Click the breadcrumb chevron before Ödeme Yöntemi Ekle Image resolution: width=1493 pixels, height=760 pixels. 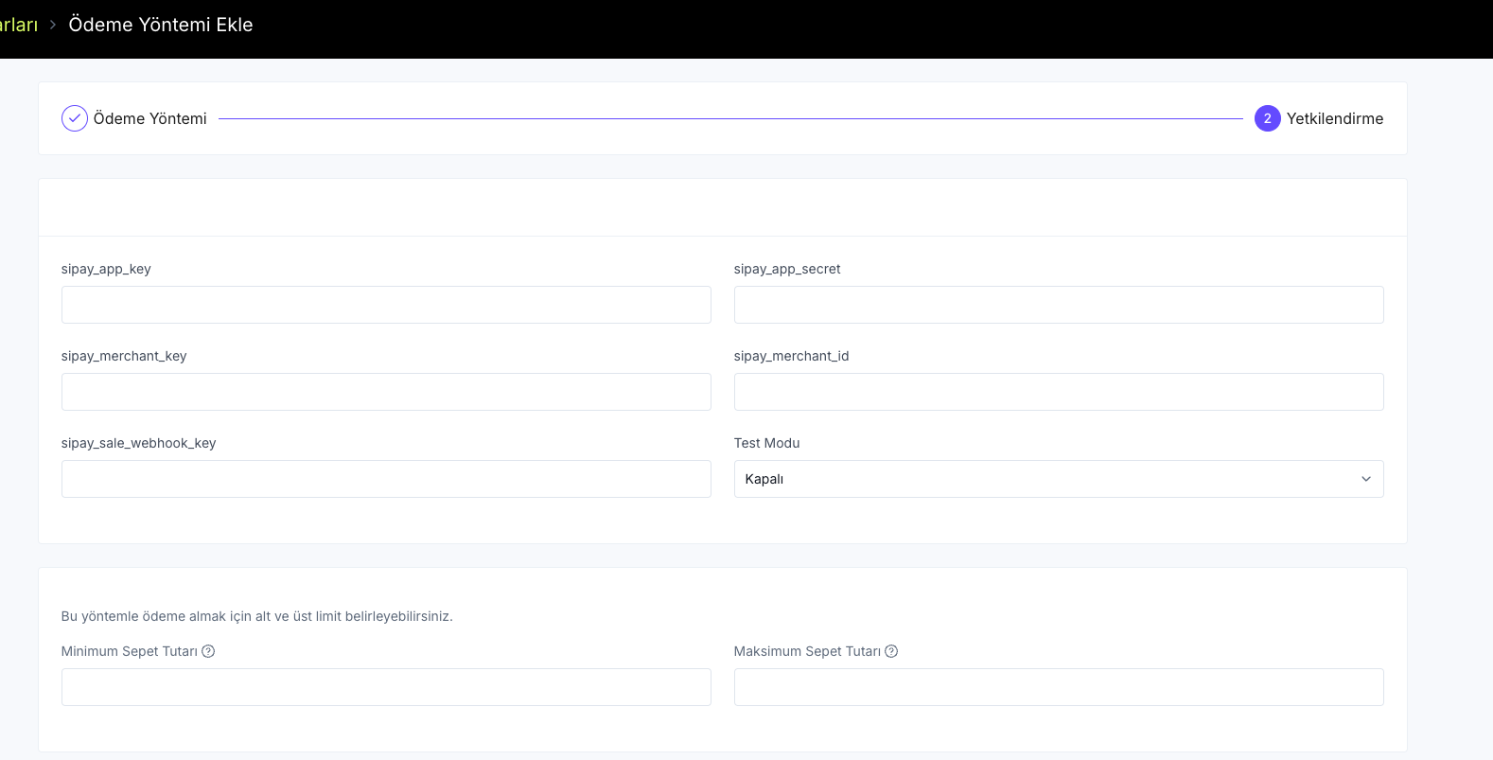(x=53, y=25)
